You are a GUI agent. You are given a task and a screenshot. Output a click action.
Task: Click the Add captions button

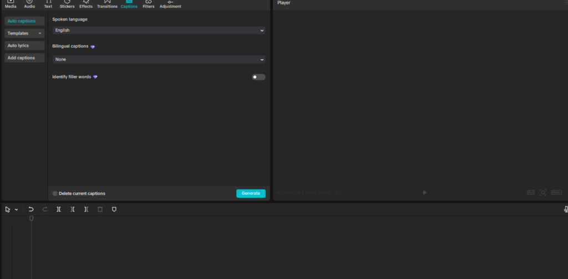[24, 58]
